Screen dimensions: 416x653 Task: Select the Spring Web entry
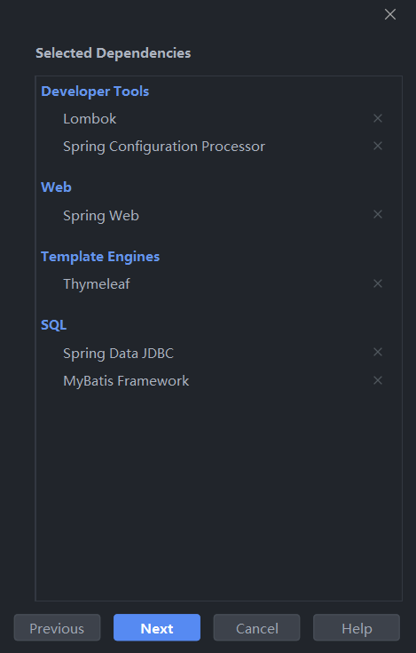coord(101,216)
